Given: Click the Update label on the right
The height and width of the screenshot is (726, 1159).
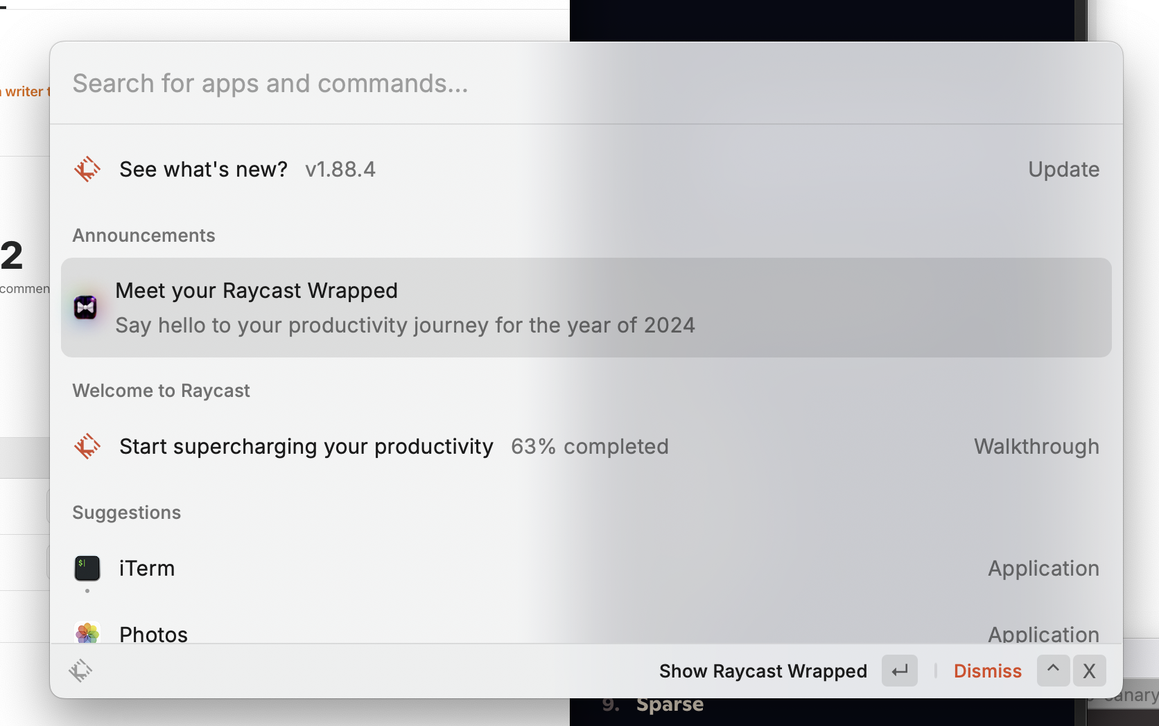Looking at the screenshot, I should pyautogui.click(x=1063, y=170).
